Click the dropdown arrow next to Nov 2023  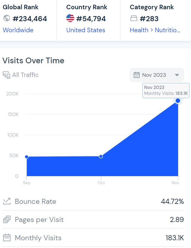[x=177, y=75]
